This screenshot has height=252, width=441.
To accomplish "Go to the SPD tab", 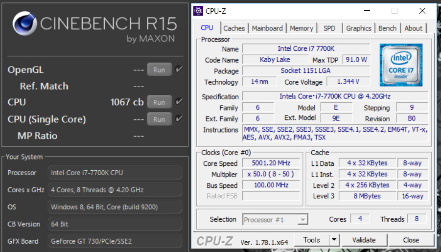I will point(329,28).
